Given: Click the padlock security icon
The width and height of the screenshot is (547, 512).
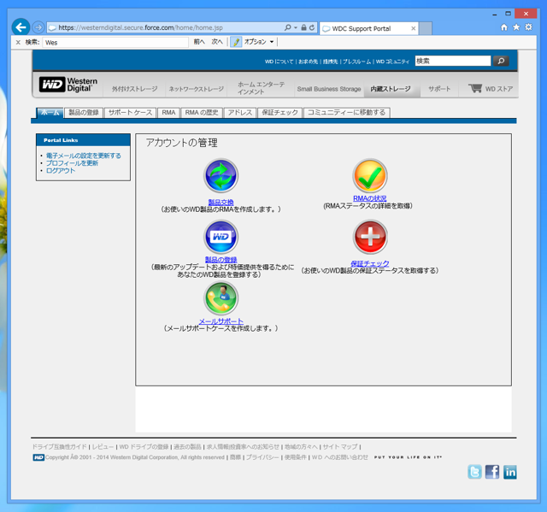Looking at the screenshot, I should point(303,27).
